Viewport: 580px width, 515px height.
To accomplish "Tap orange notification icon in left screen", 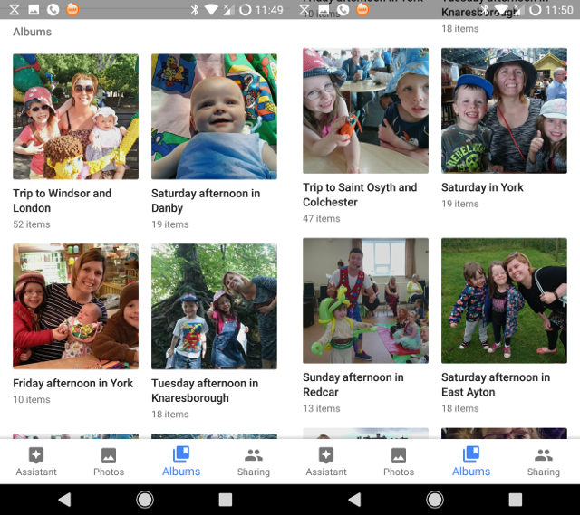I will click(x=72, y=10).
